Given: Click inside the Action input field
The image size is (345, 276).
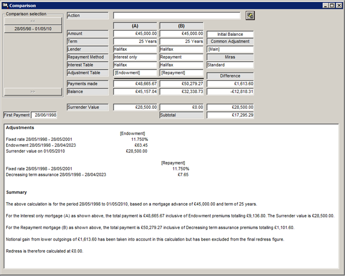Looking at the screenshot, I should (176, 16).
